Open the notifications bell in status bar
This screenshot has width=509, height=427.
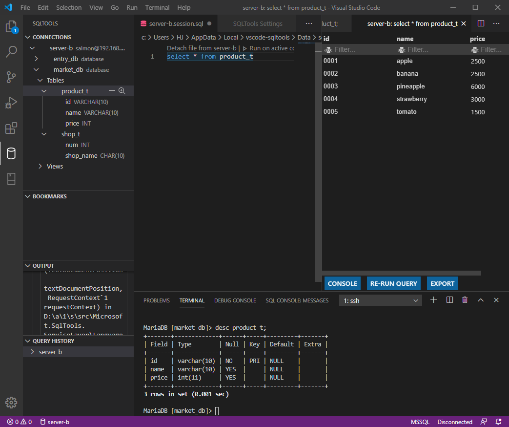click(499, 422)
